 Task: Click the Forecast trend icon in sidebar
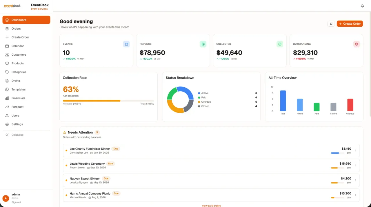point(7,107)
